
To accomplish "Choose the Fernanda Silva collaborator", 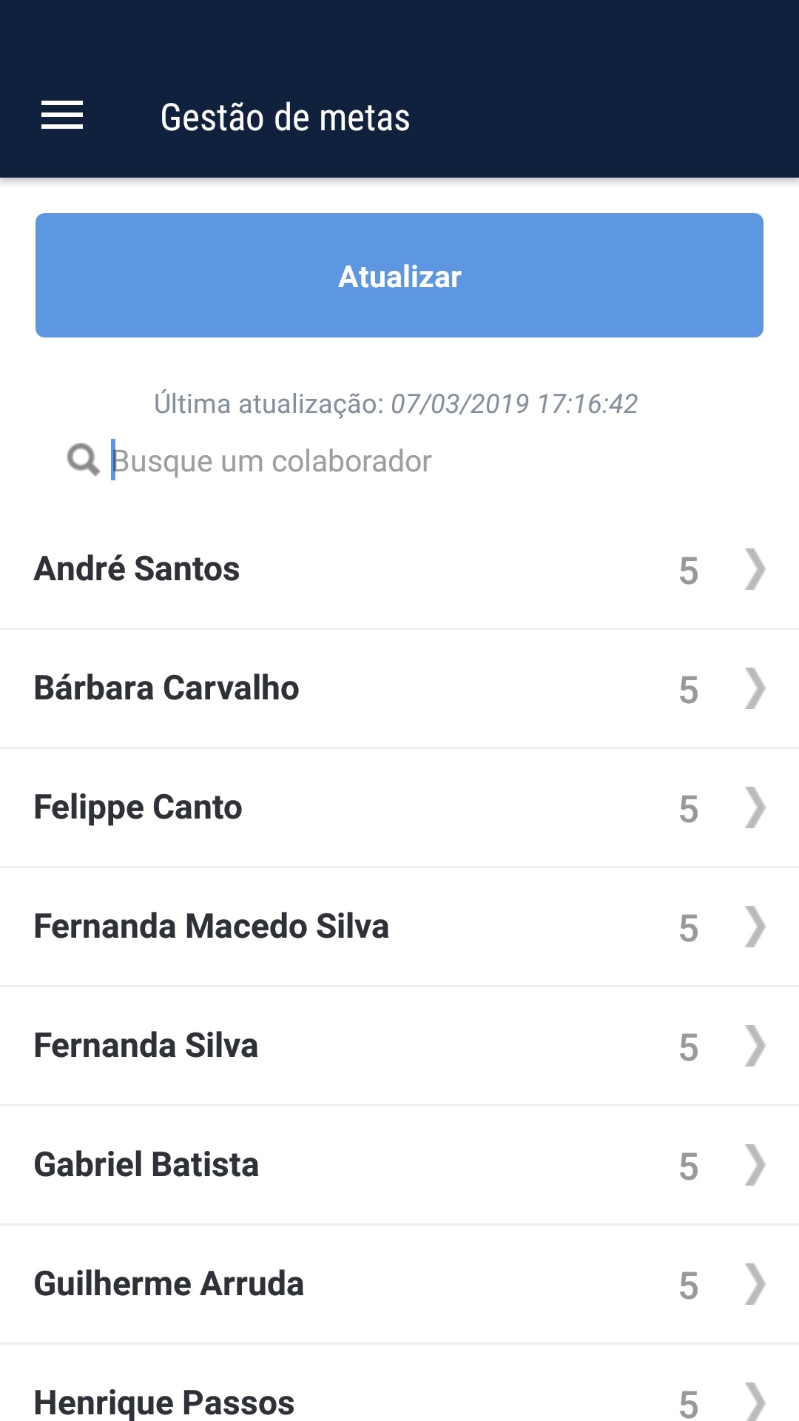I will (146, 1046).
